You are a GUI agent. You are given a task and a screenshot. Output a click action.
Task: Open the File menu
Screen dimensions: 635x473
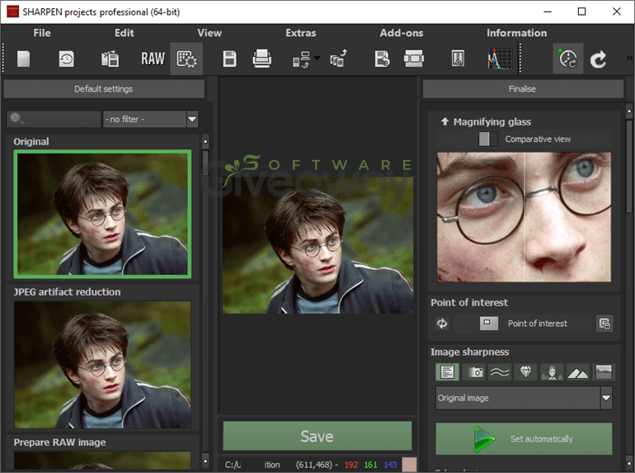click(x=42, y=33)
